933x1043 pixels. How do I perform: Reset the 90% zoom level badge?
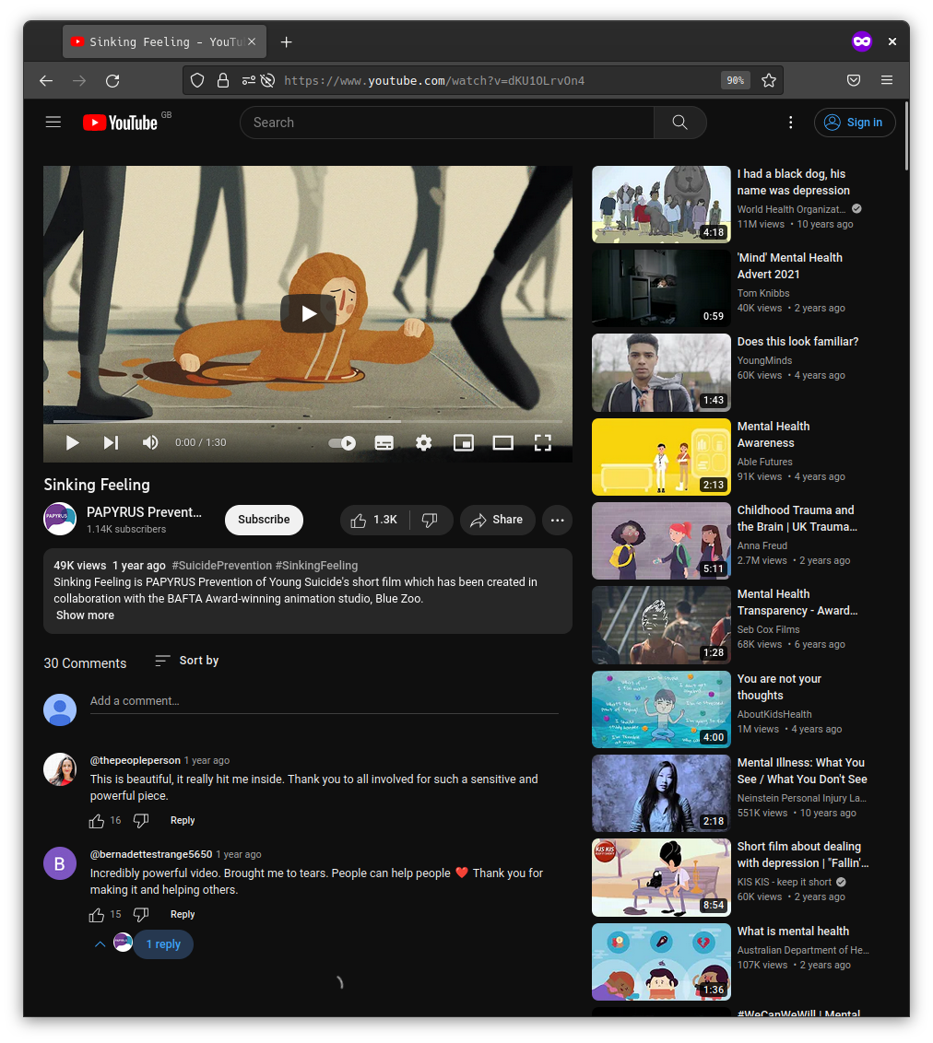(x=736, y=80)
